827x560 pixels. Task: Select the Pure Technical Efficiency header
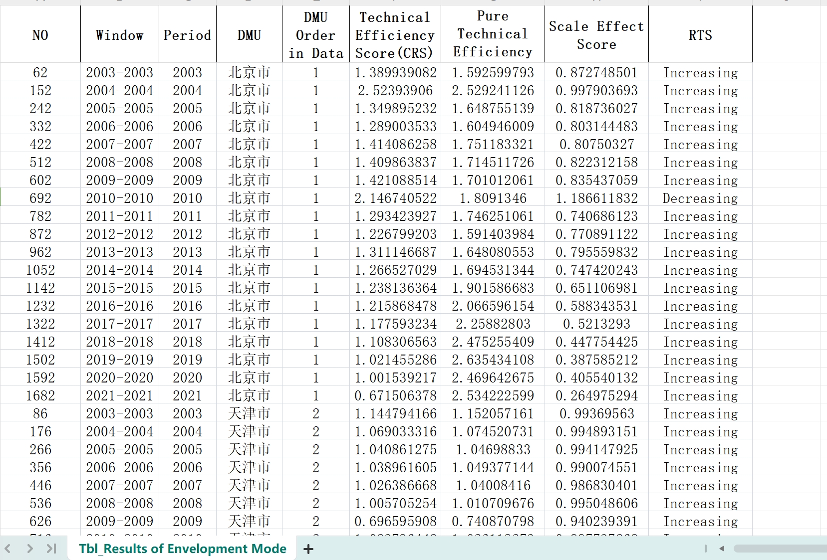(493, 35)
